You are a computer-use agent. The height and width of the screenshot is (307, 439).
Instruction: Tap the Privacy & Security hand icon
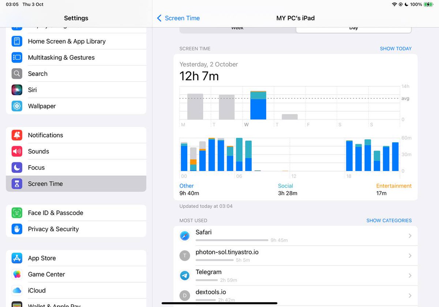(17, 229)
